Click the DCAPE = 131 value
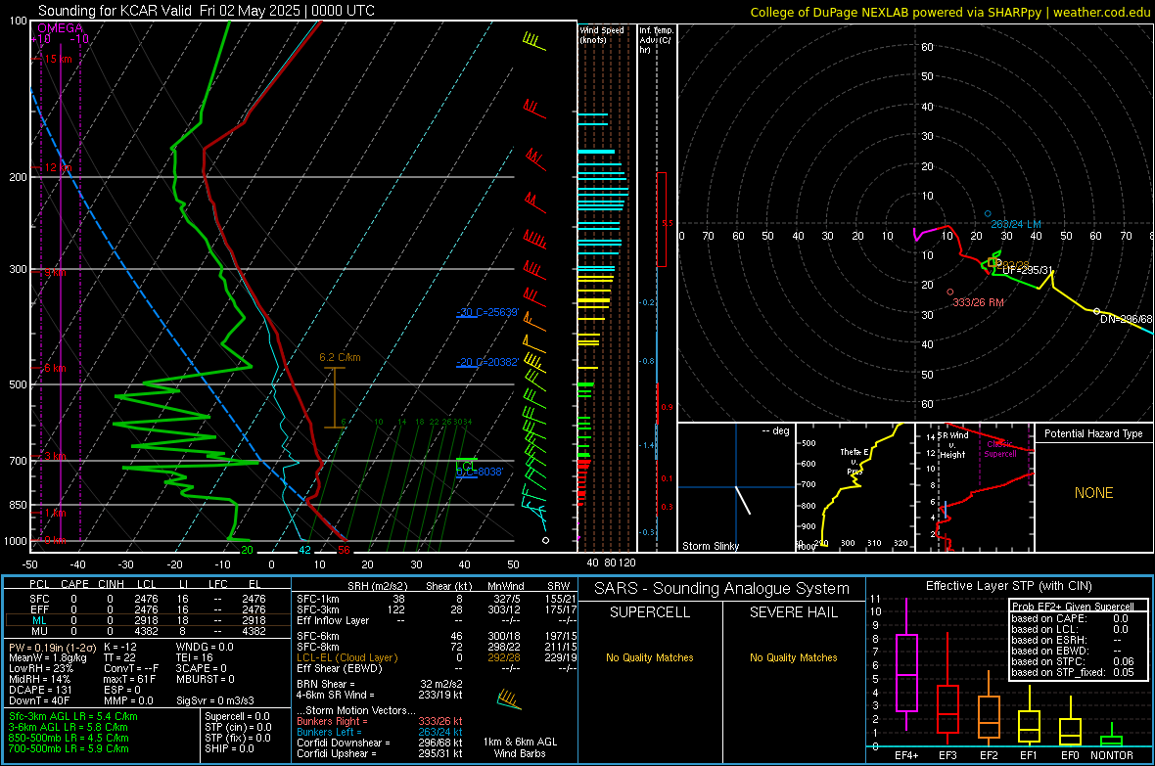Image resolution: width=1155 pixels, height=766 pixels. tap(40, 690)
